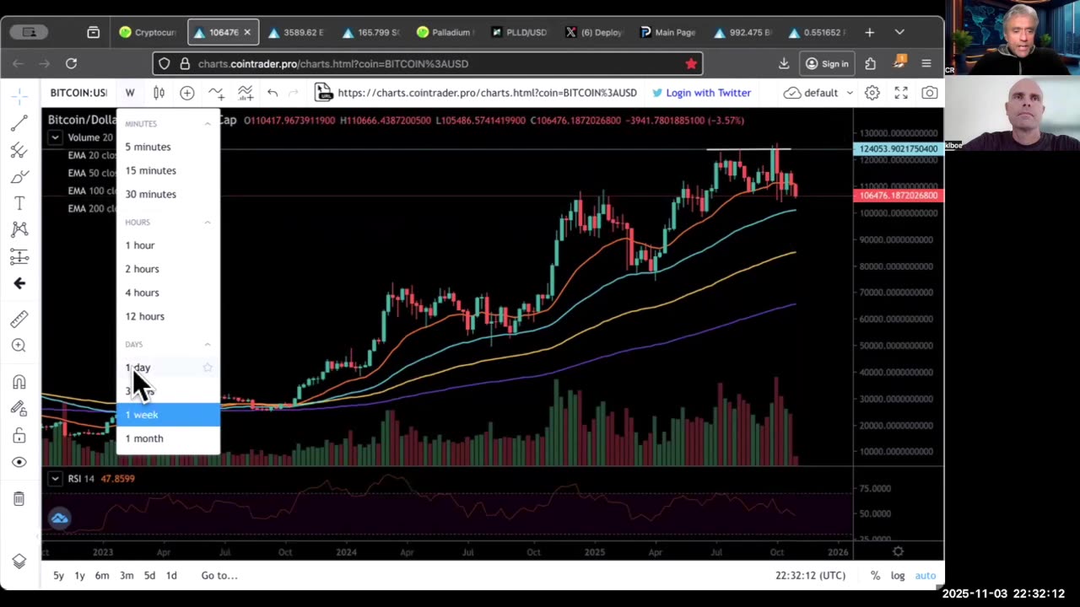Viewport: 1080px width, 607px height.
Task: Enter fullscreen chart mode
Action: point(901,93)
